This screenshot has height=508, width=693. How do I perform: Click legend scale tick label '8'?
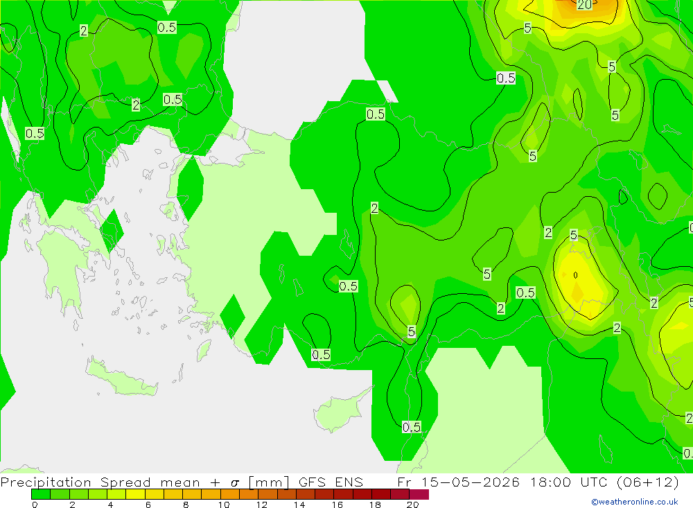point(186,505)
